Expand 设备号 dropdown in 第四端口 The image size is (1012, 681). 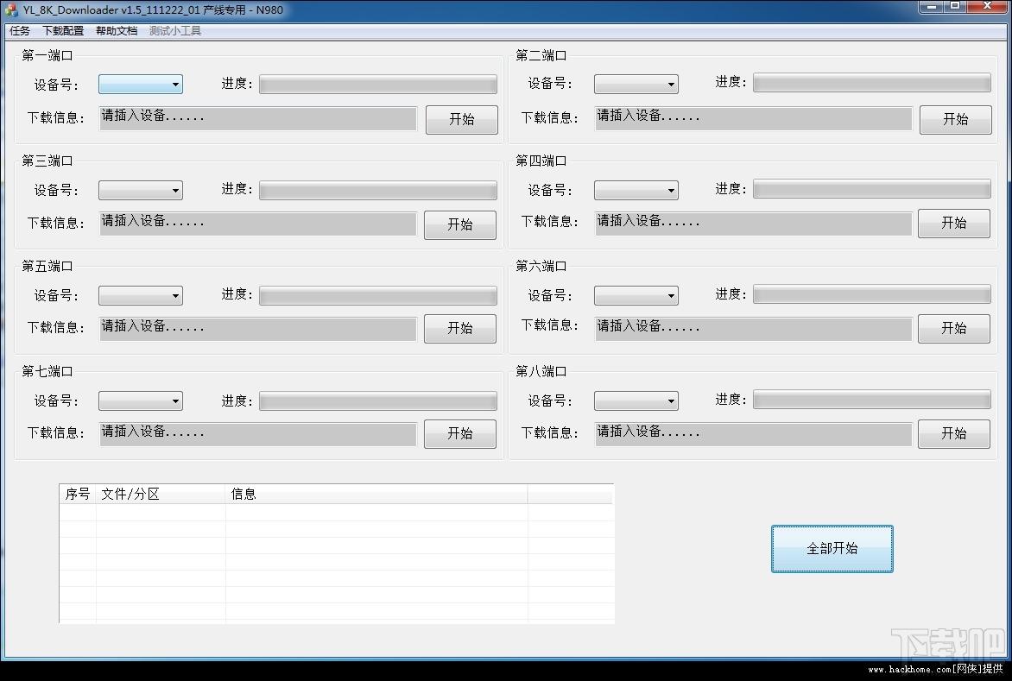pyautogui.click(x=636, y=190)
